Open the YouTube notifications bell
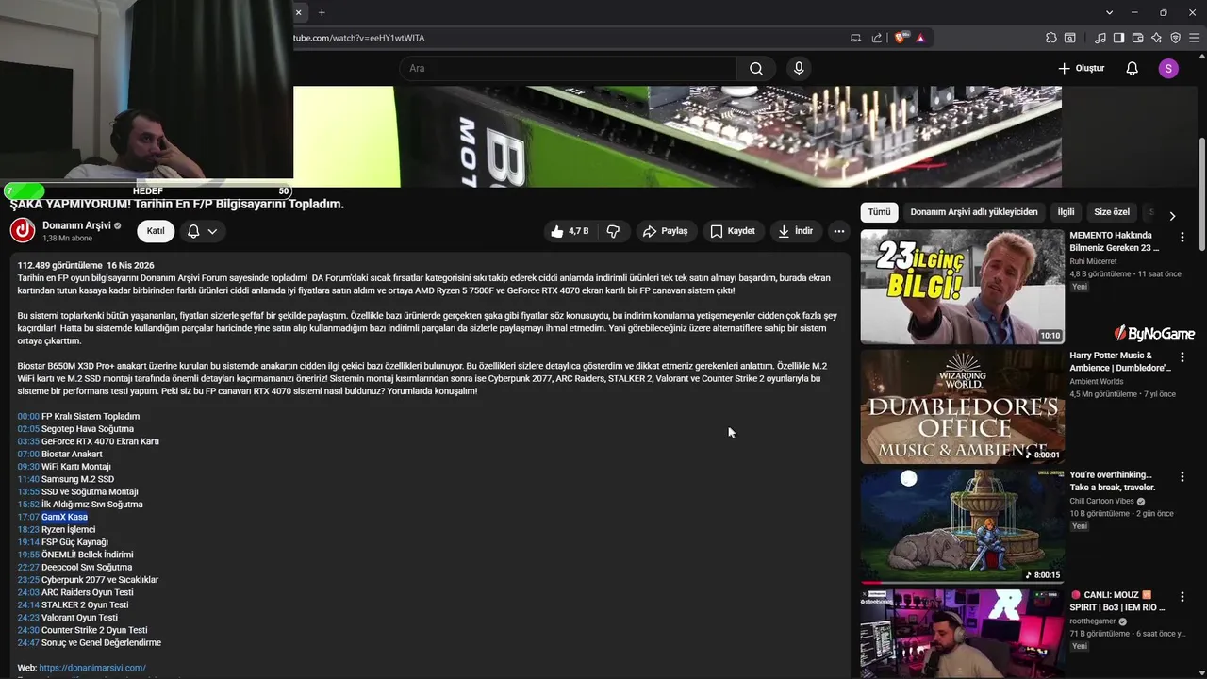The width and height of the screenshot is (1207, 679). tap(1133, 68)
